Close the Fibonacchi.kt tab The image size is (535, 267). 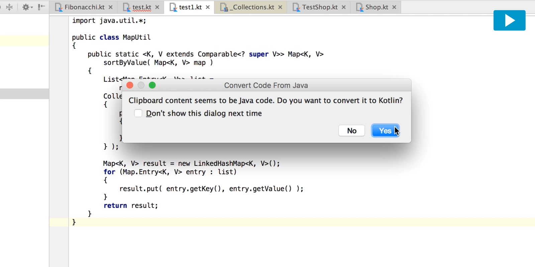coord(111,7)
